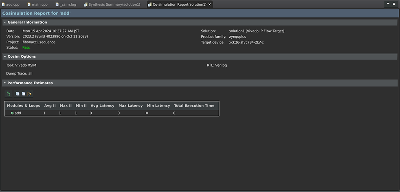
Task: Click the Total Execution Time column header
Action: click(194, 106)
